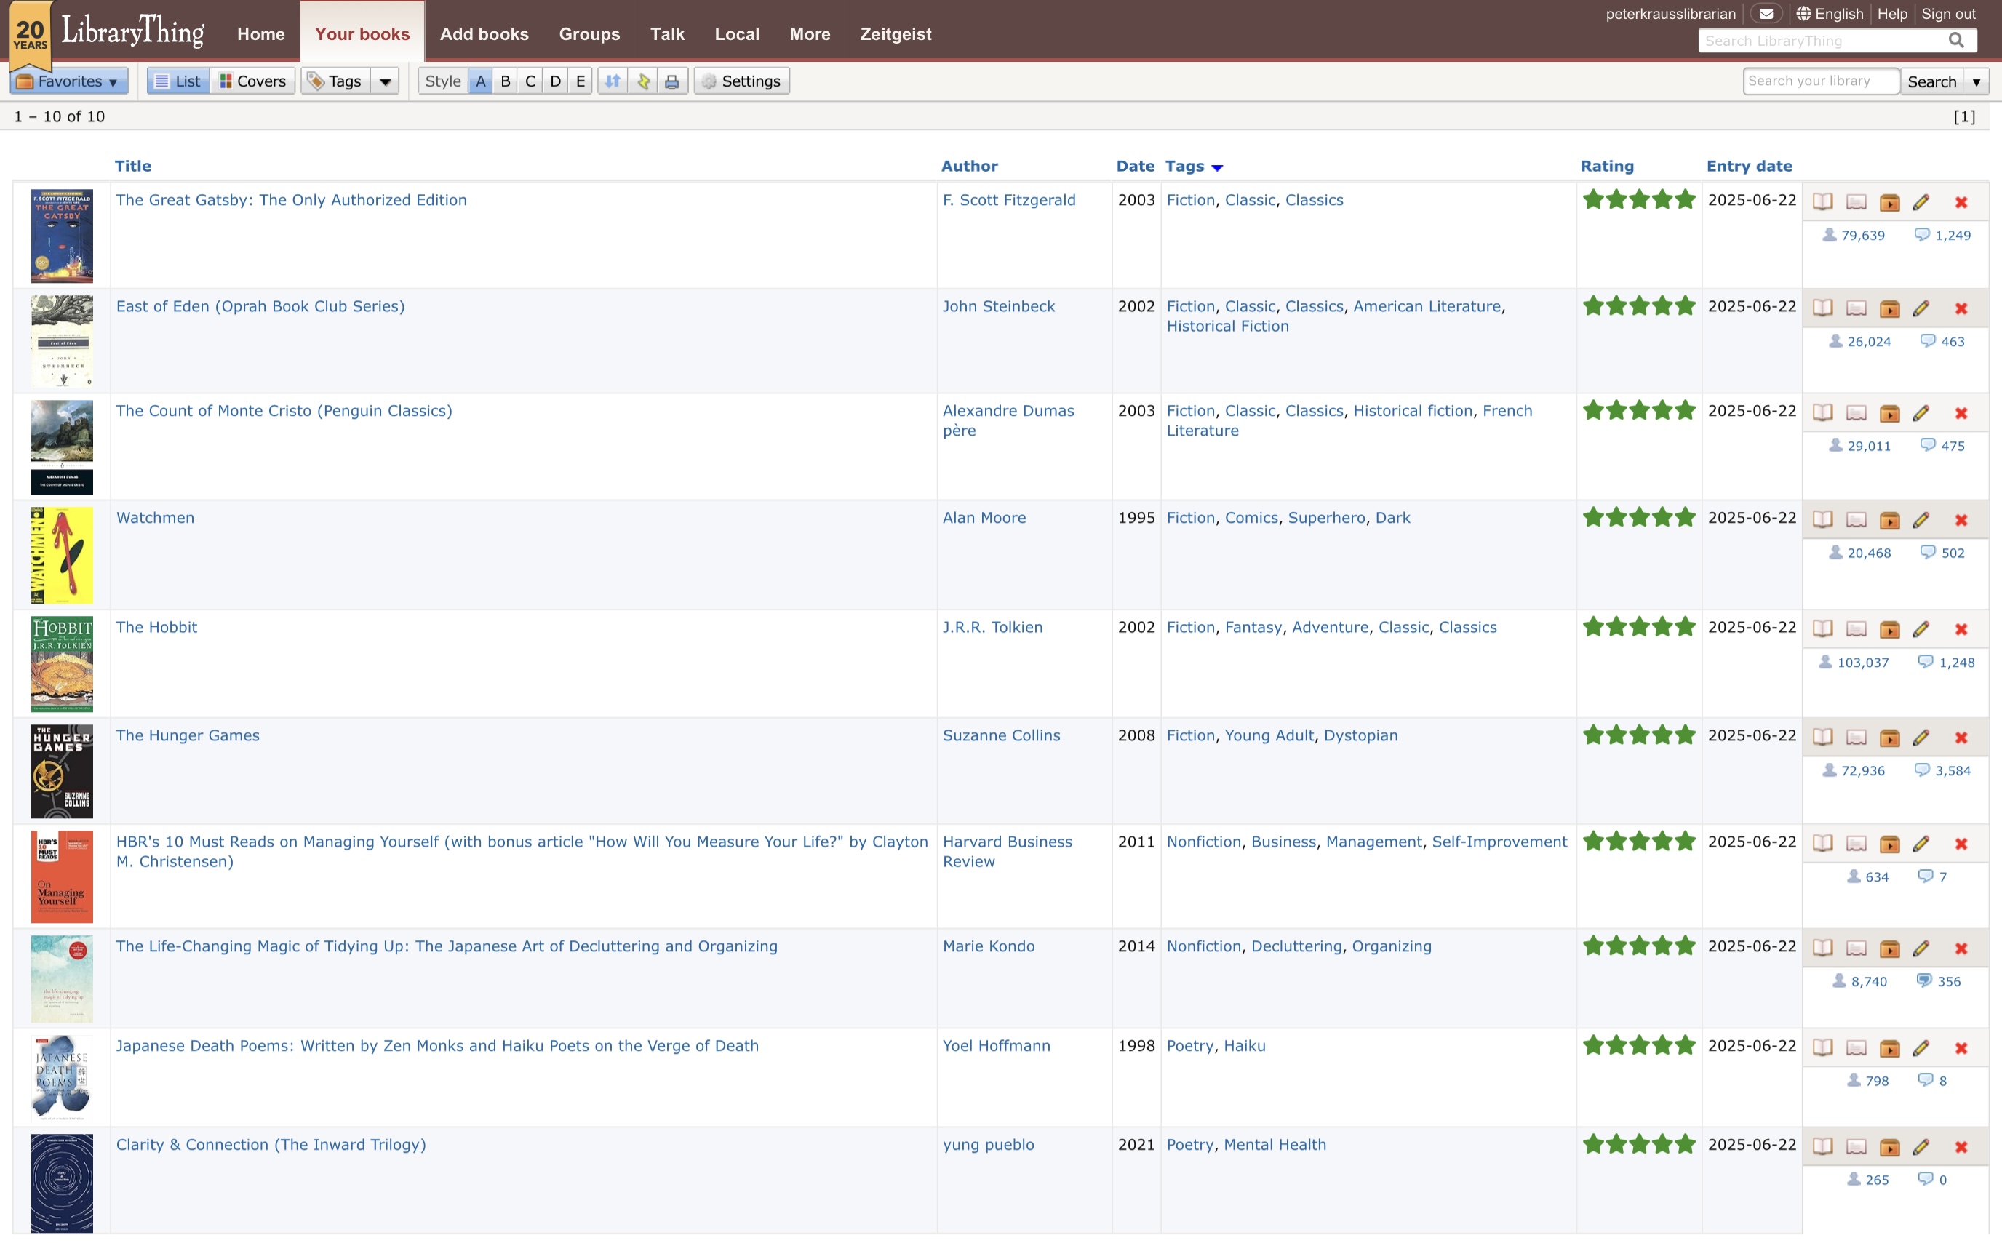This screenshot has width=2002, height=1243.
Task: Set the rating stars for Clarity & Connection
Action: [1638, 1144]
